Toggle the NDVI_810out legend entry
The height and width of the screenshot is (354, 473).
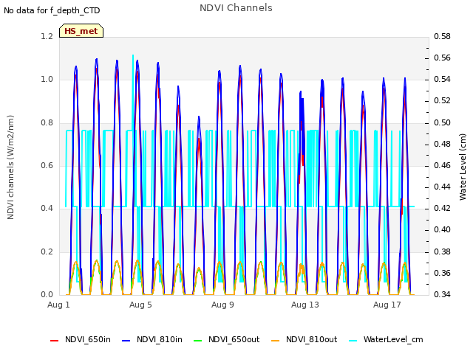[x=304, y=340]
